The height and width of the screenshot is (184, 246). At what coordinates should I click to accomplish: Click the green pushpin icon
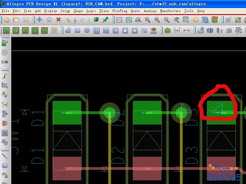pyautogui.click(x=105, y=20)
